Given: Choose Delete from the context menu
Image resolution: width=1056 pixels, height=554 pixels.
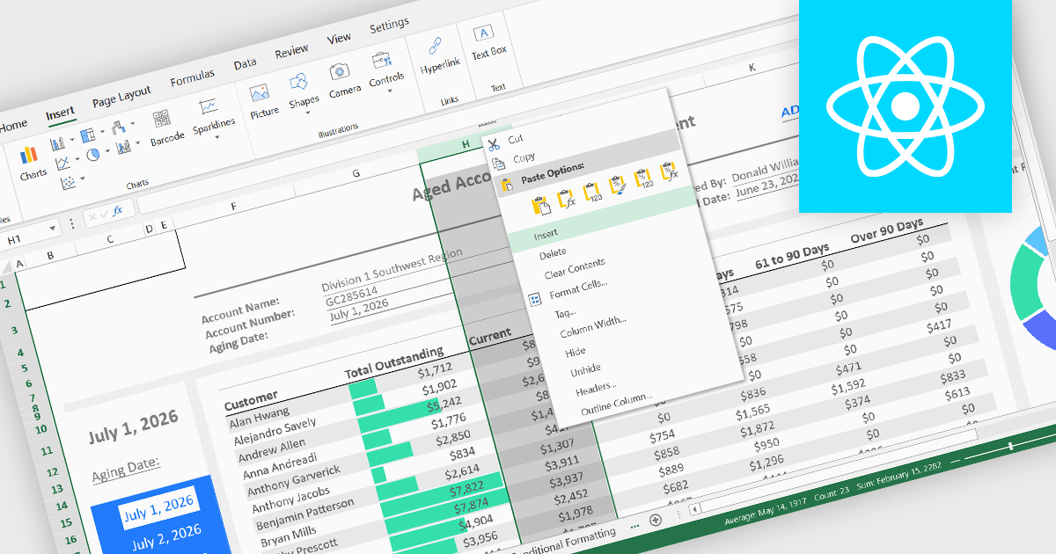Looking at the screenshot, I should point(552,253).
